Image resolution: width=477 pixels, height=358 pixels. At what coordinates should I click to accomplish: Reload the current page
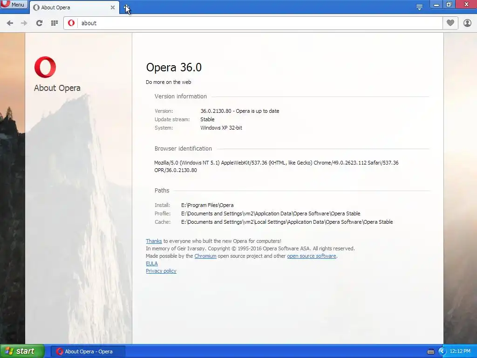tap(39, 23)
